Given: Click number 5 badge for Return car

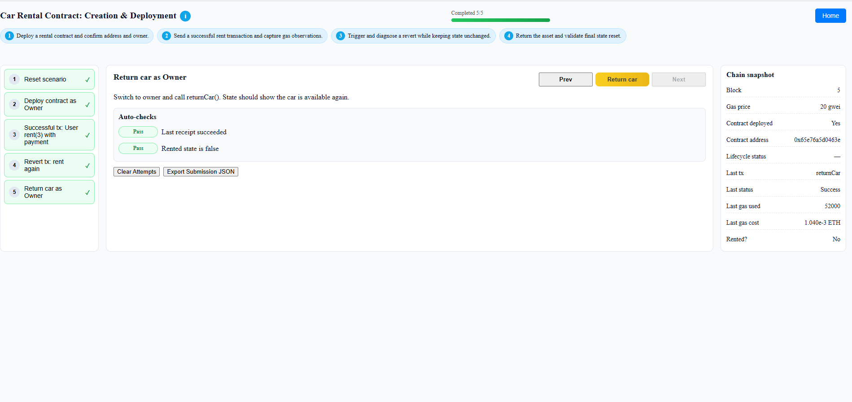Looking at the screenshot, I should pos(14,192).
